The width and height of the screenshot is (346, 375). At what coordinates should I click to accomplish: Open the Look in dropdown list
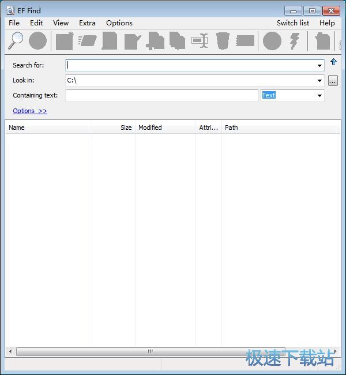[x=319, y=81]
